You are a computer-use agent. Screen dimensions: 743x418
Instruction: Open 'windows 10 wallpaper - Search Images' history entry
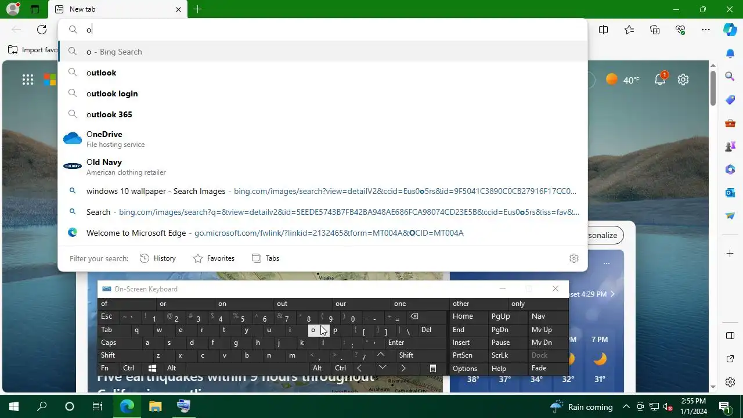tap(323, 191)
